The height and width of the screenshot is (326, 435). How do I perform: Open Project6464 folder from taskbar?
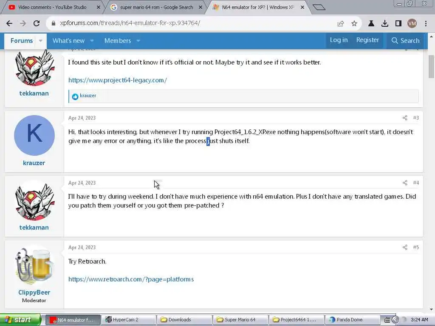click(x=296, y=320)
